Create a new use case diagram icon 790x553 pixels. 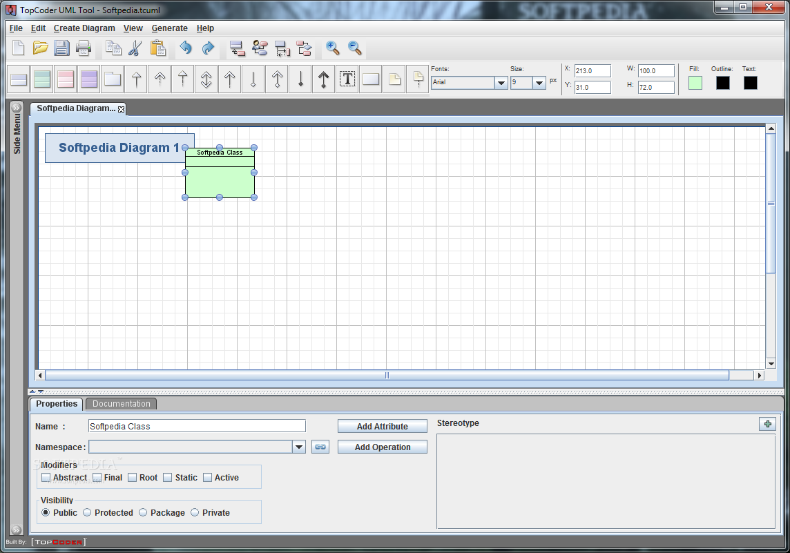(260, 48)
